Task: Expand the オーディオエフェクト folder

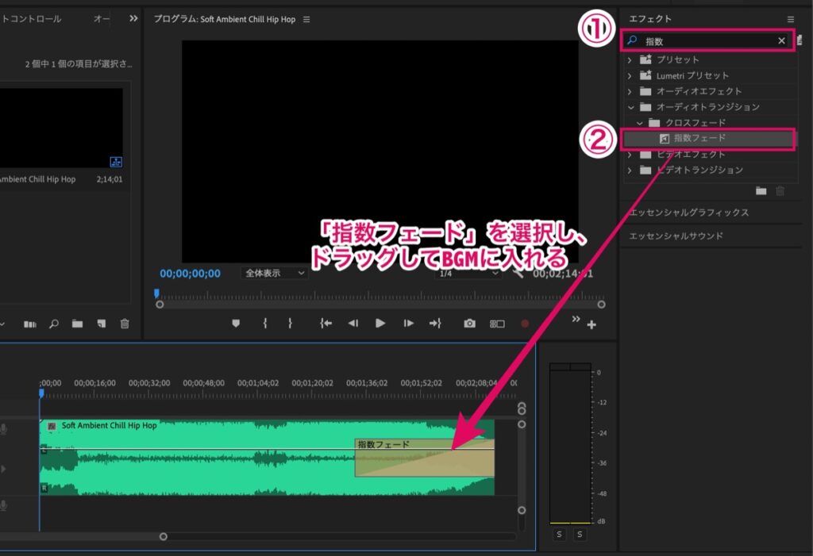Action: [630, 91]
